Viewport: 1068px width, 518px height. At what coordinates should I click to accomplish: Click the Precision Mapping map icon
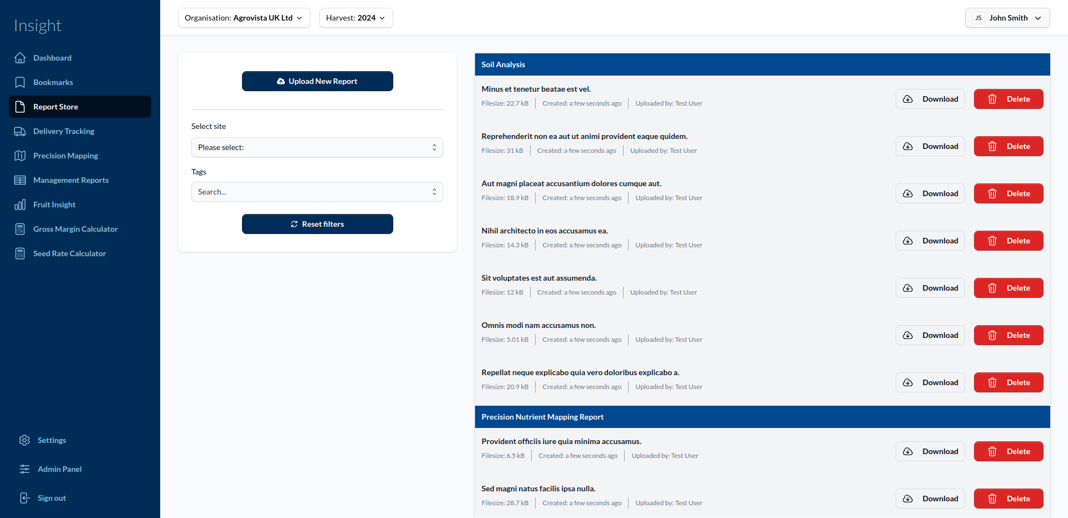20,156
